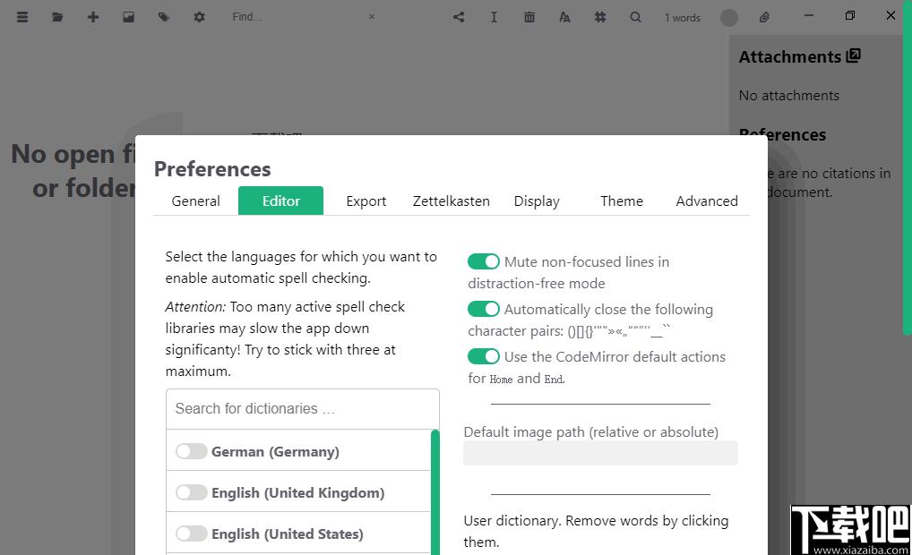Select the Editor tab
Viewport: 912px width, 555px height.
(281, 201)
